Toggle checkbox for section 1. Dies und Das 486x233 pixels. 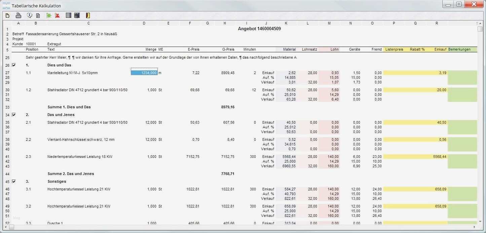14,65
